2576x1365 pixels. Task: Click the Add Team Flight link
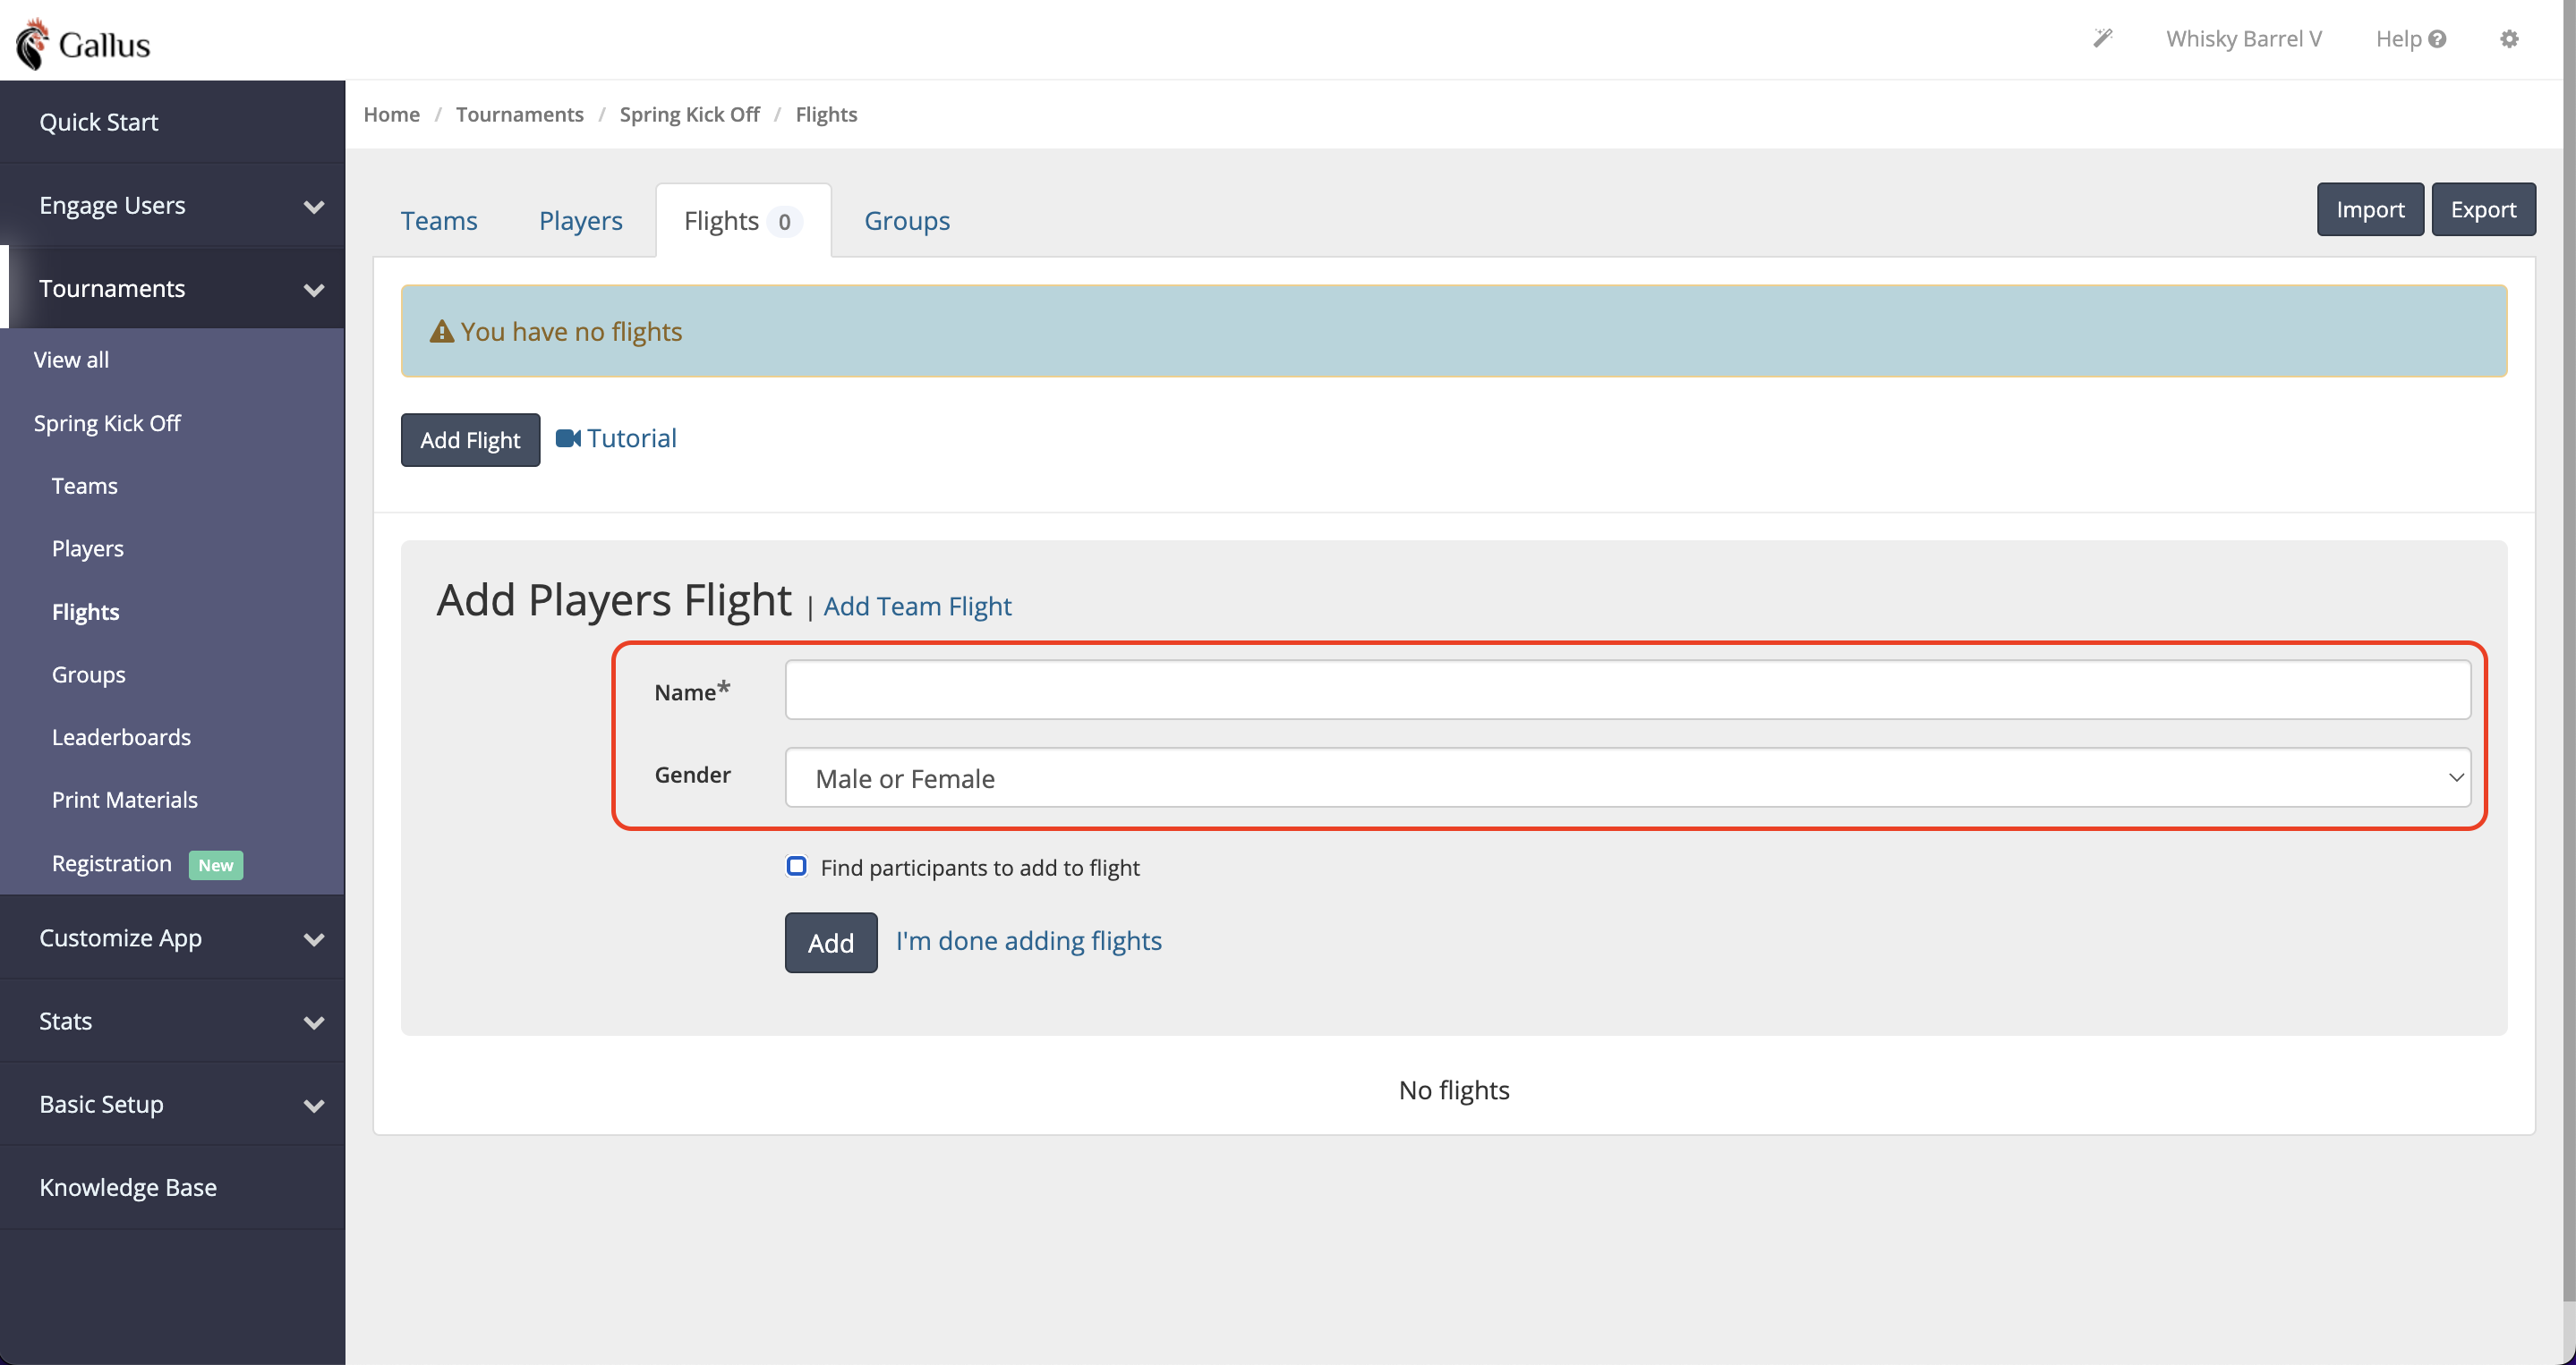(917, 606)
